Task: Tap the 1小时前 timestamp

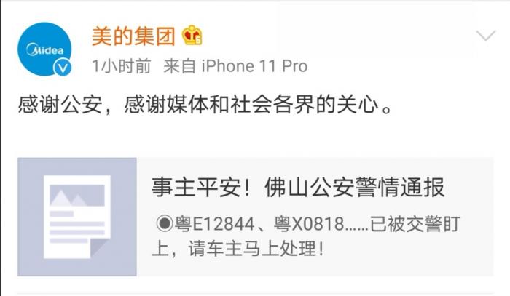Action: pos(122,66)
